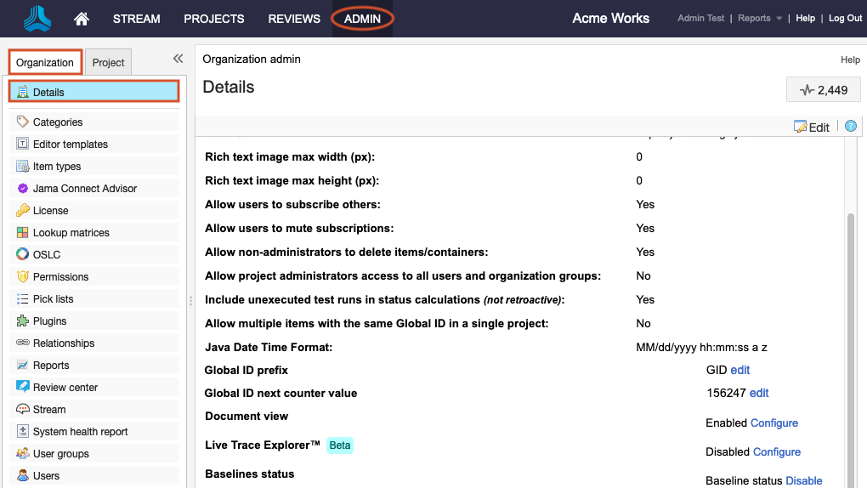Click the License key icon
867x488 pixels.
[x=23, y=210]
